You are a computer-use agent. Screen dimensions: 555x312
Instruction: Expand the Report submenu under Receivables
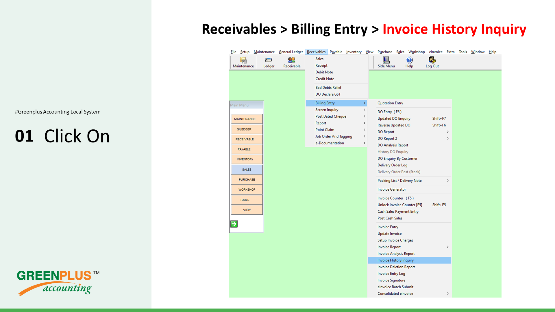click(x=336, y=123)
